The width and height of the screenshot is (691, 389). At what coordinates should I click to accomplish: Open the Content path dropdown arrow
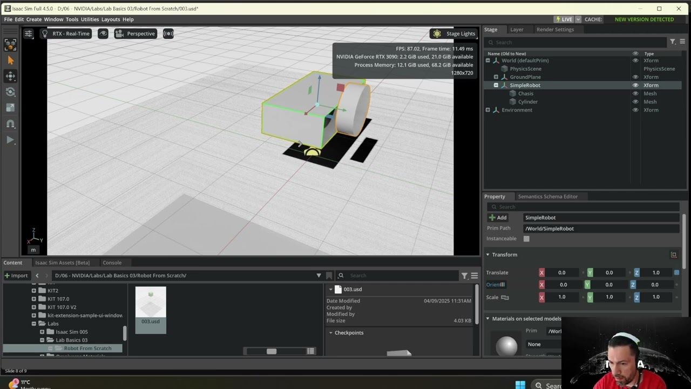coord(319,276)
